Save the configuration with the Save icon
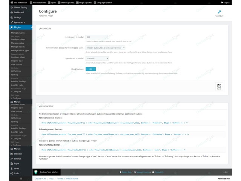The height and width of the screenshot is (181, 241). click(x=219, y=86)
